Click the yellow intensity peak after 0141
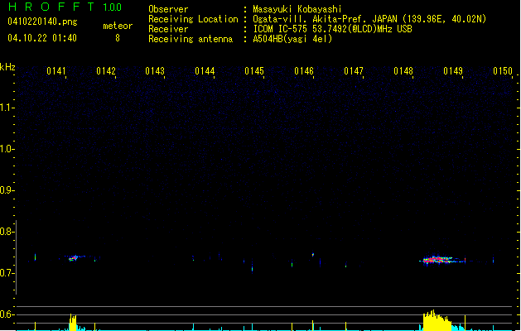Viewport: 521px width, 331px height. [x=73, y=323]
